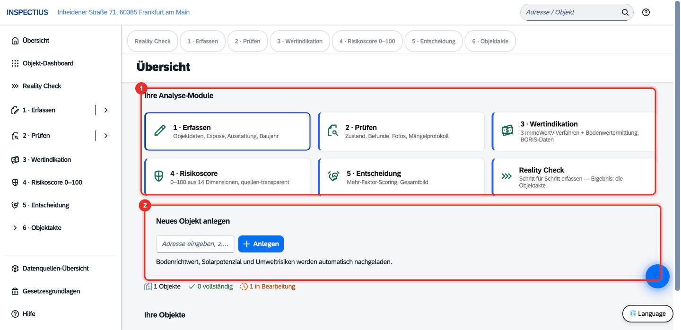The width and height of the screenshot is (681, 330).
Task: Click the shield icon on Risikoscore card
Action: pyautogui.click(x=158, y=176)
